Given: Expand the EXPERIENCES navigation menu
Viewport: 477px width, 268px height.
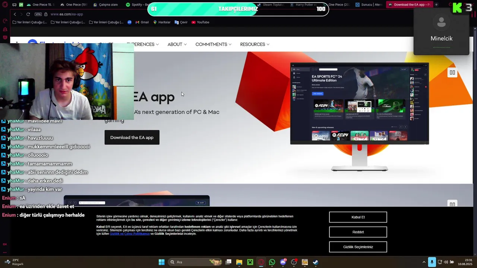Looking at the screenshot, I should (x=143, y=44).
